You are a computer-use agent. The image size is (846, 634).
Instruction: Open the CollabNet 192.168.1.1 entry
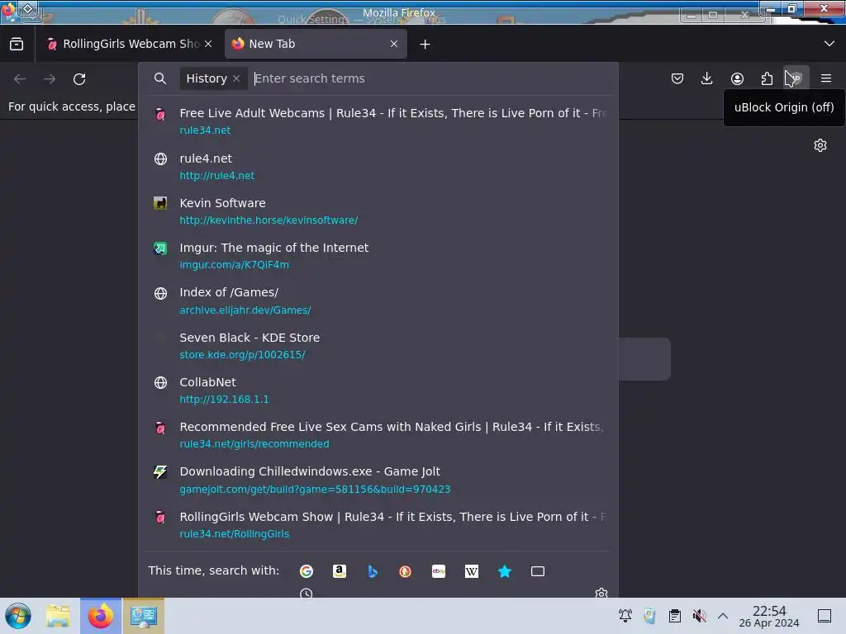coord(378,390)
